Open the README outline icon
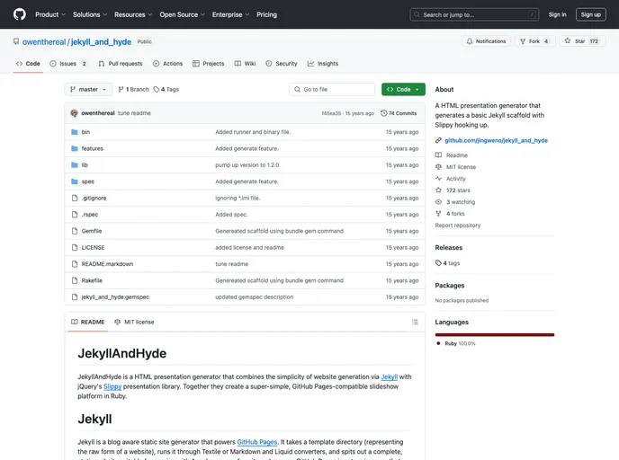The height and width of the screenshot is (460, 619). [x=415, y=322]
